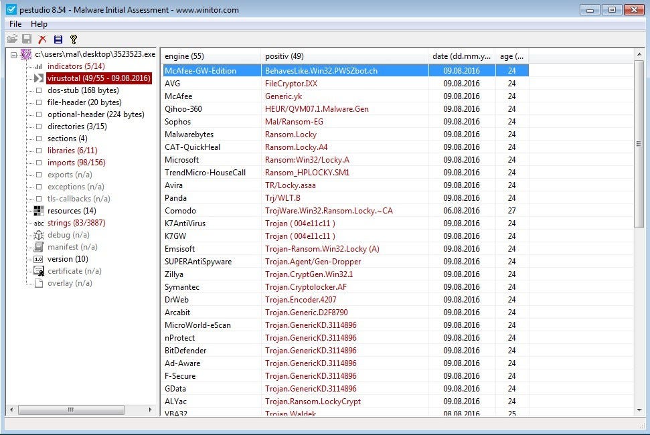650x435 pixels.
Task: Click the 06.08.2016 date cell
Action: coord(461,211)
